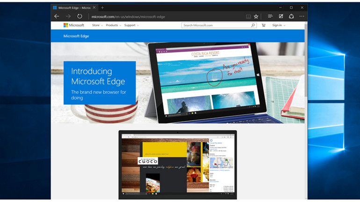Viewport: 360px width, 202px height.
Task: Select the Microsoft Edge browser tab
Action: point(74,7)
